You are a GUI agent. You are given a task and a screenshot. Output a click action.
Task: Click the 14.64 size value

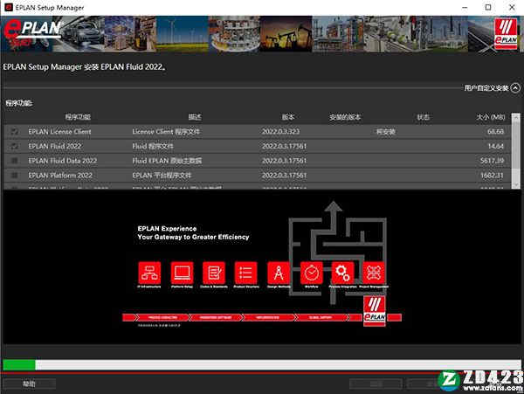coord(495,146)
